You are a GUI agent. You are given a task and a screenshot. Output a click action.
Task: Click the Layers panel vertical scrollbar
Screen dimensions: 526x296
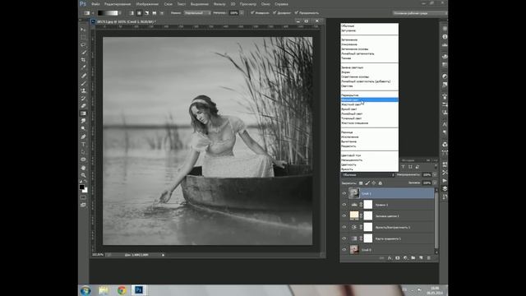[436, 221]
